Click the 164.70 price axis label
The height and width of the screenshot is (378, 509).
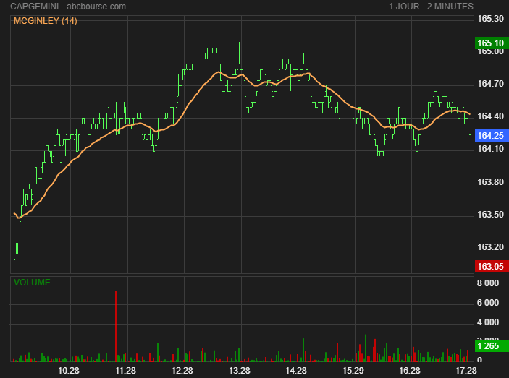490,84
